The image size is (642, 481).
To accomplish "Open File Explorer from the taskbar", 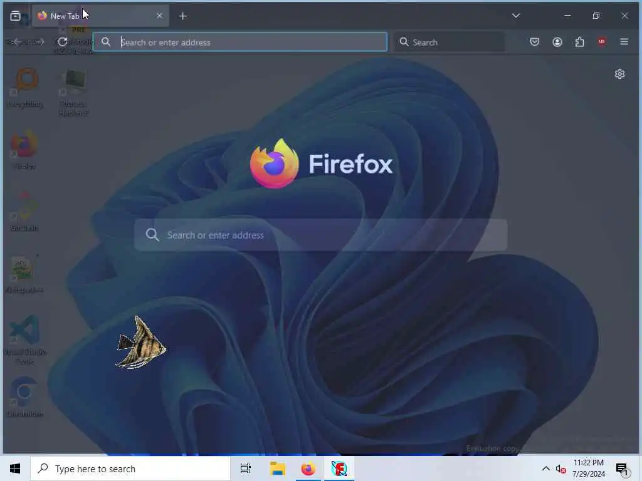I will 277,468.
